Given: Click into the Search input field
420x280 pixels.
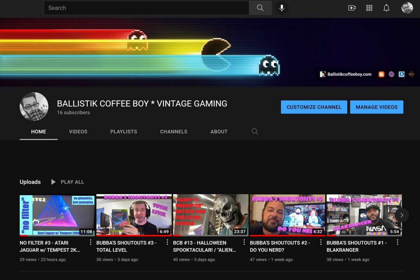Looking at the screenshot, I should (146, 8).
